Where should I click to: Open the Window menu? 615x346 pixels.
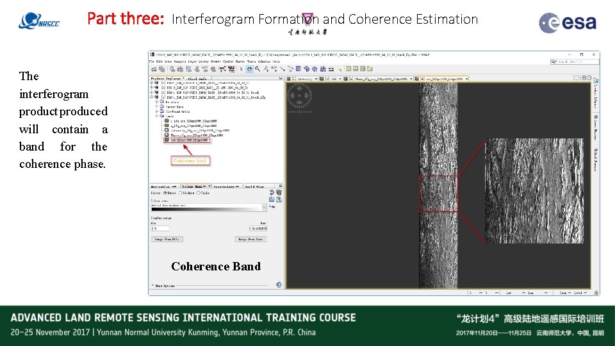tap(265, 62)
